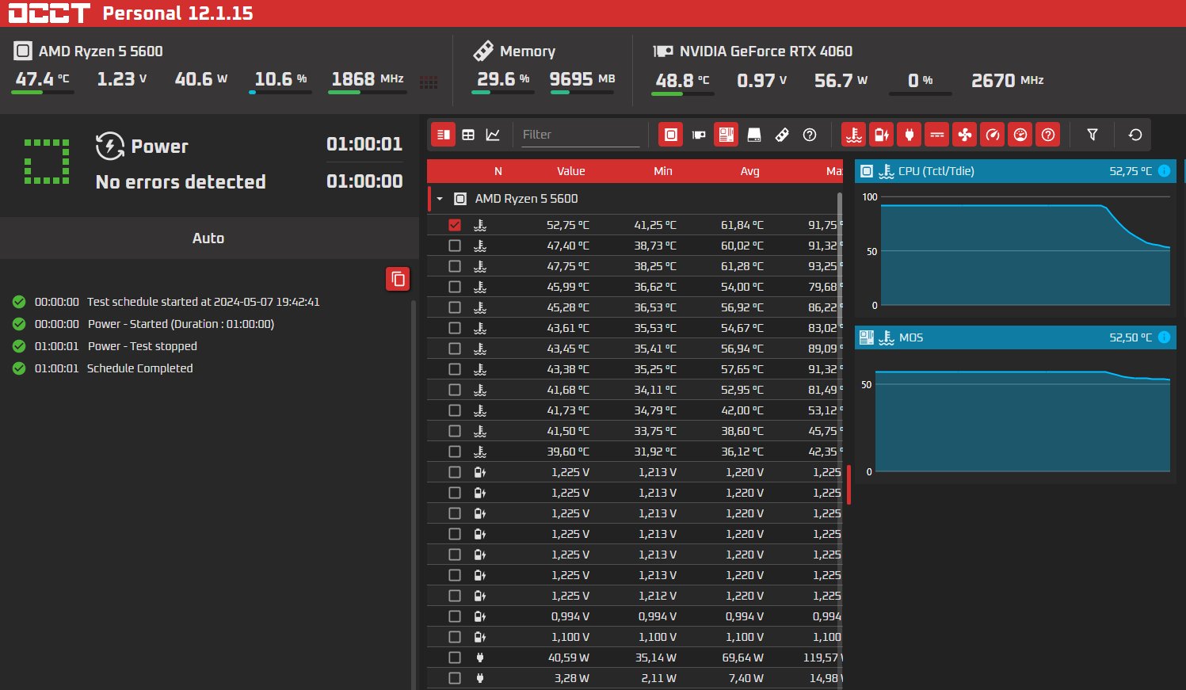
Task: Toggle the unknown sensor type filter (red question mark)
Action: coord(1047,135)
